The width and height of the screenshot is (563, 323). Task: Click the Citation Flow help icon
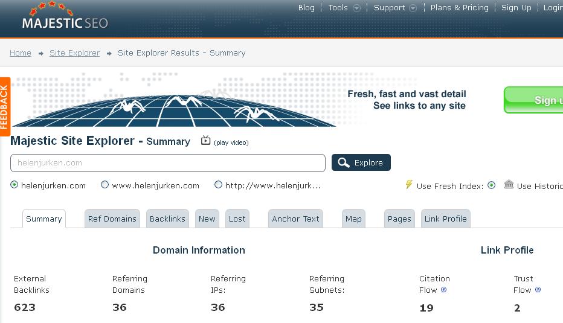pyautogui.click(x=444, y=290)
